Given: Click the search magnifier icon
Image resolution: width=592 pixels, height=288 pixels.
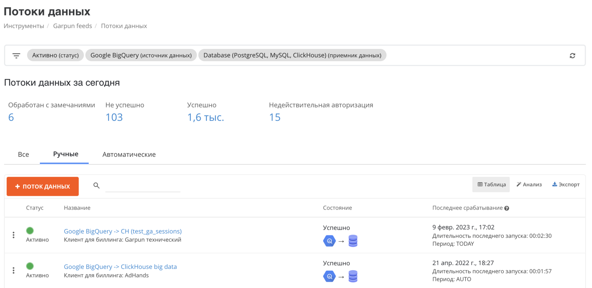Looking at the screenshot, I should point(96,185).
